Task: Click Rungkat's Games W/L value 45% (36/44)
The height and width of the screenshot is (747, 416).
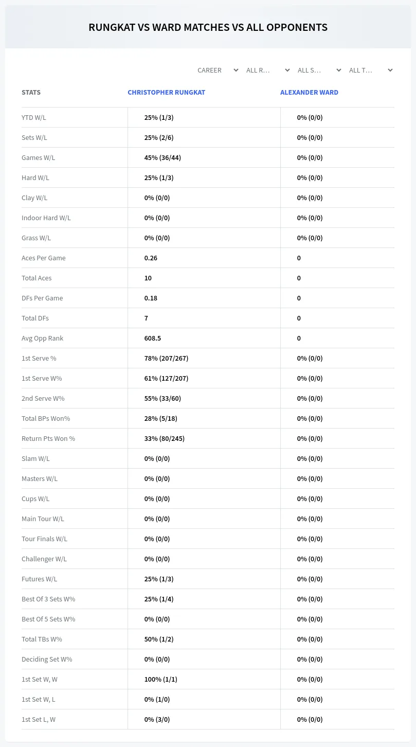Action: point(162,157)
